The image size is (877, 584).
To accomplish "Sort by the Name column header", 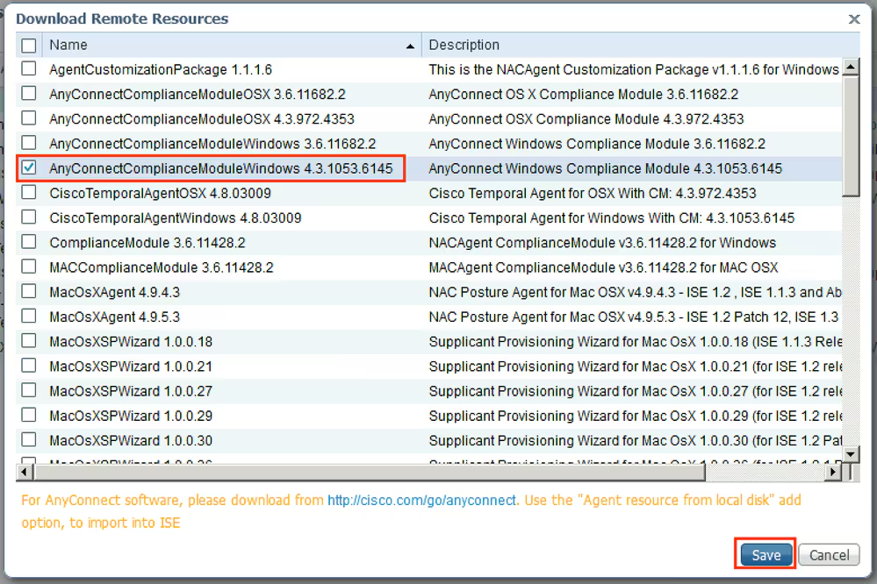I will tap(219, 45).
